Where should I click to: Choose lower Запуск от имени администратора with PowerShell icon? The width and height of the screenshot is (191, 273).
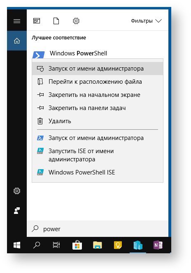[98, 138]
